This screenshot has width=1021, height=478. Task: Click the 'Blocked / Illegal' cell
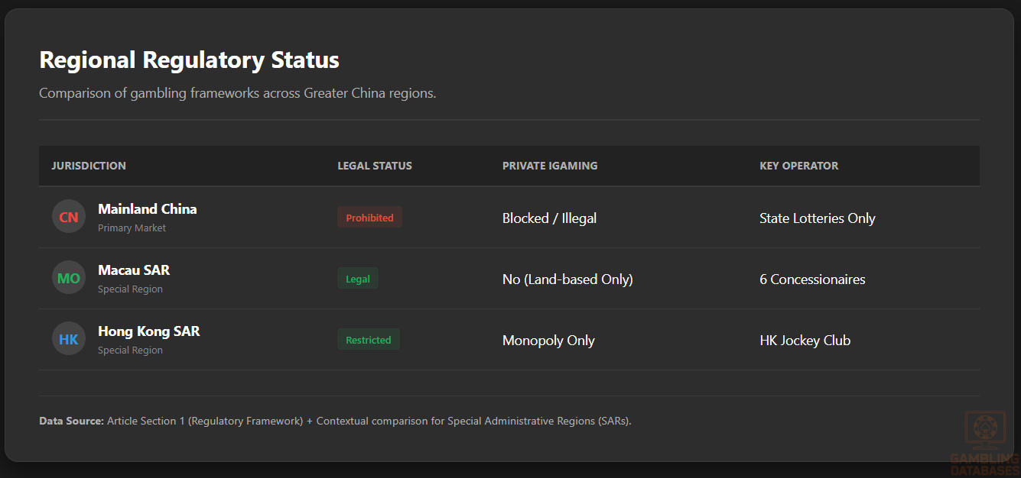click(x=549, y=218)
